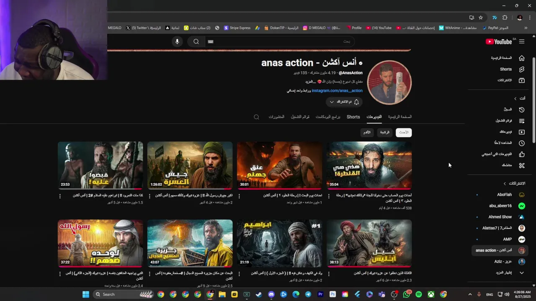Expand 'الاشتراكات' subscriptions section chevron
The width and height of the screenshot is (536, 301).
505,184
